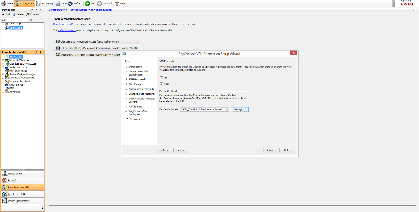This screenshot has height=212, width=419.
Task: Expand the Advanced tree node
Action: coord(3,92)
